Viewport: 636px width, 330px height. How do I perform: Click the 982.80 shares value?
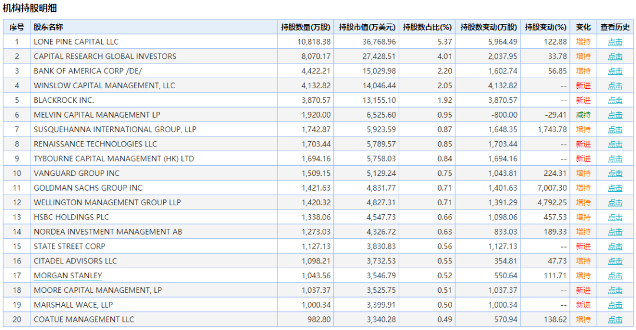coord(319,319)
